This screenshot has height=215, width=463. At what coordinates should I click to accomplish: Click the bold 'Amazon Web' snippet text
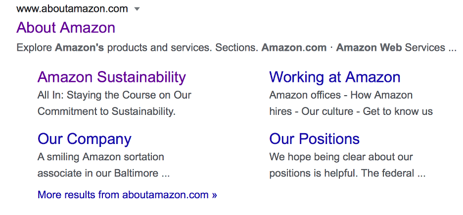369,48
